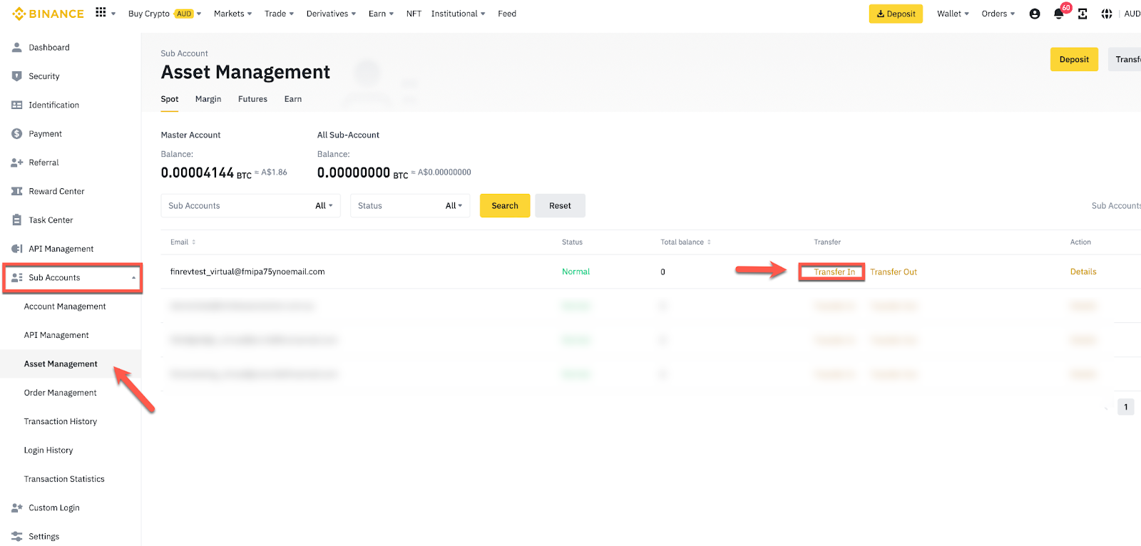Screen dimensions: 1141x546
Task: Switch to the Futures tab
Action: pos(252,99)
